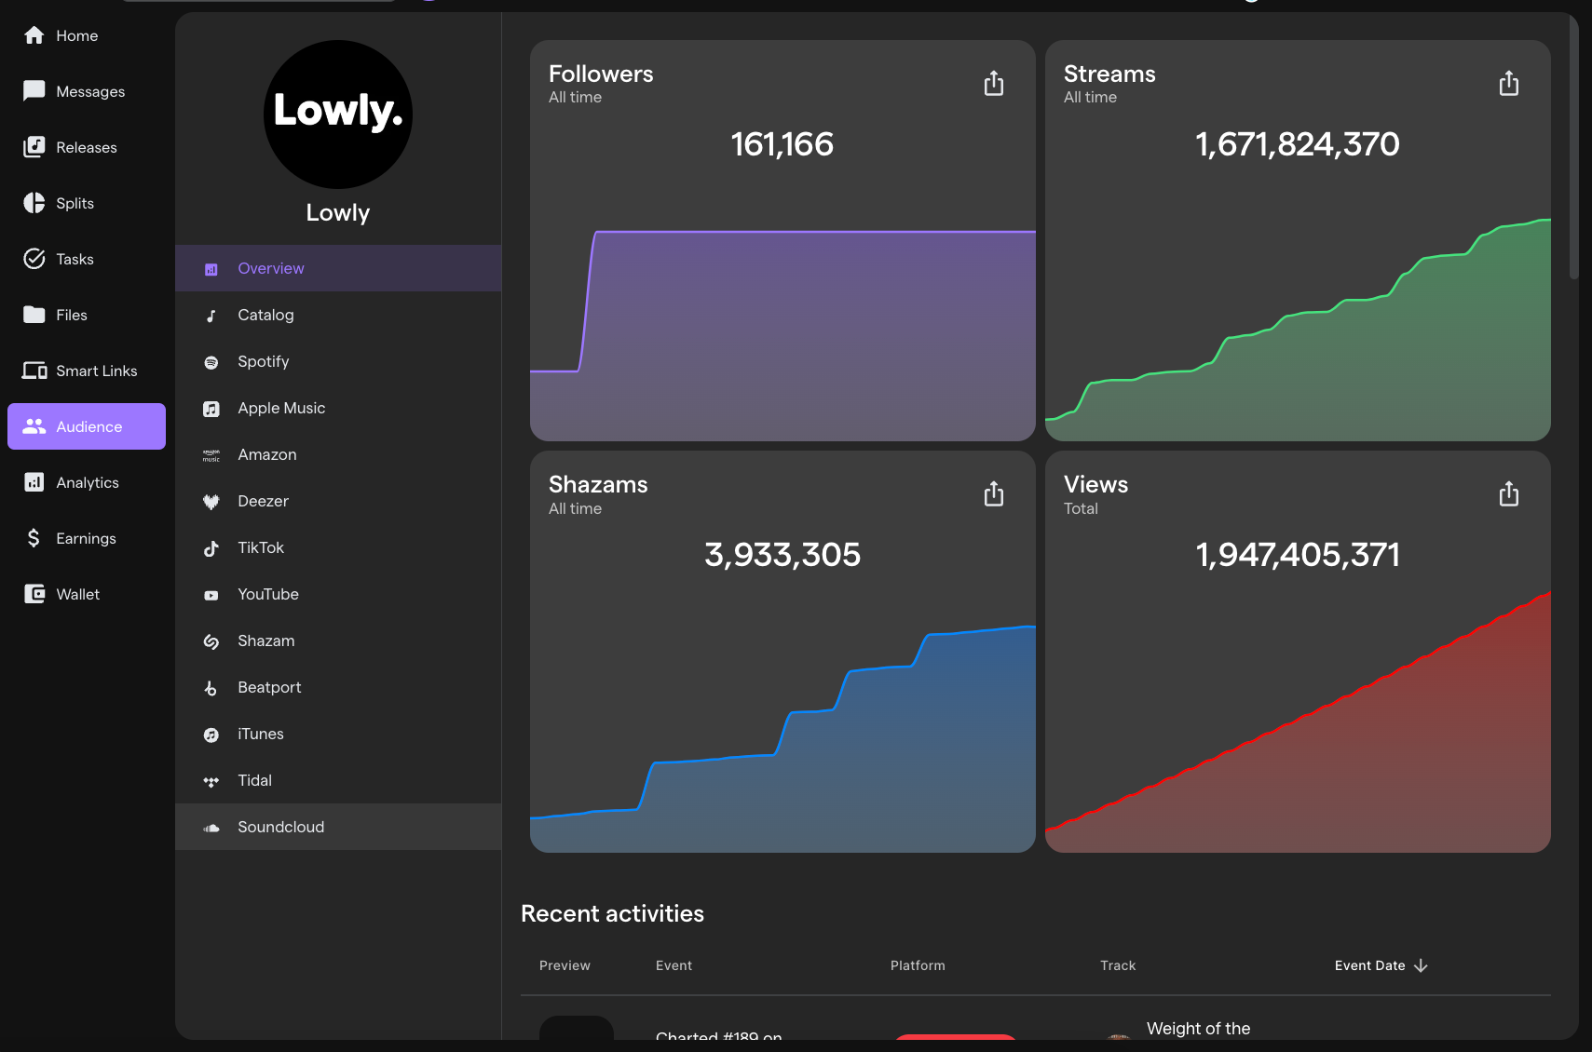This screenshot has width=1592, height=1052.
Task: Sort by Event Date arrow
Action: coord(1421,965)
